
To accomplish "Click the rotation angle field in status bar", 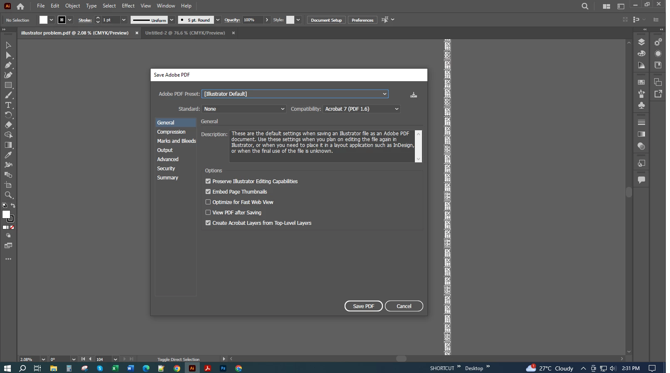I will (x=60, y=359).
